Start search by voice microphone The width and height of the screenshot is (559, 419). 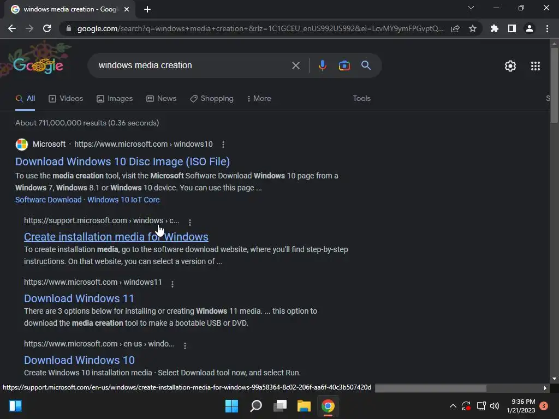click(x=322, y=65)
